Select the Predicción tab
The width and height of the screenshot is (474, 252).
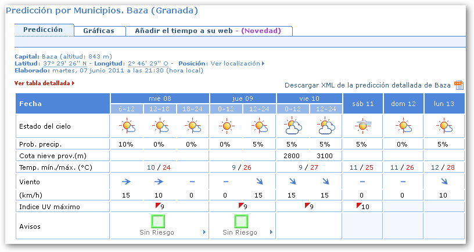[44, 30]
